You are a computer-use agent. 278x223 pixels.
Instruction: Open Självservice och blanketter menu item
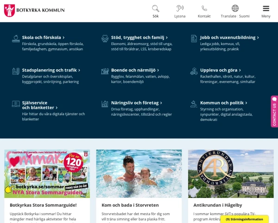pos(40,105)
